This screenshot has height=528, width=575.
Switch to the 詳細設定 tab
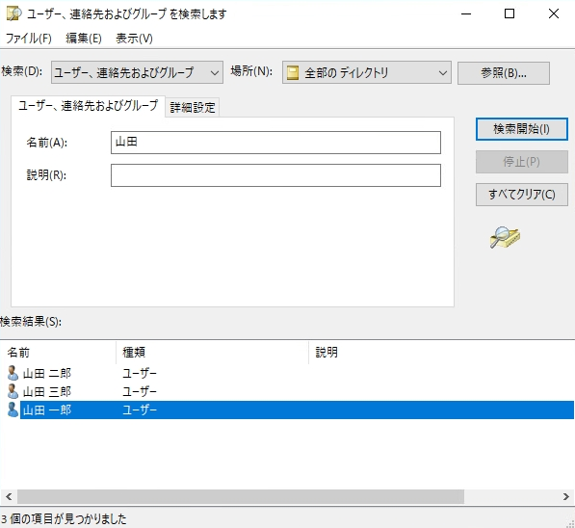click(x=193, y=108)
